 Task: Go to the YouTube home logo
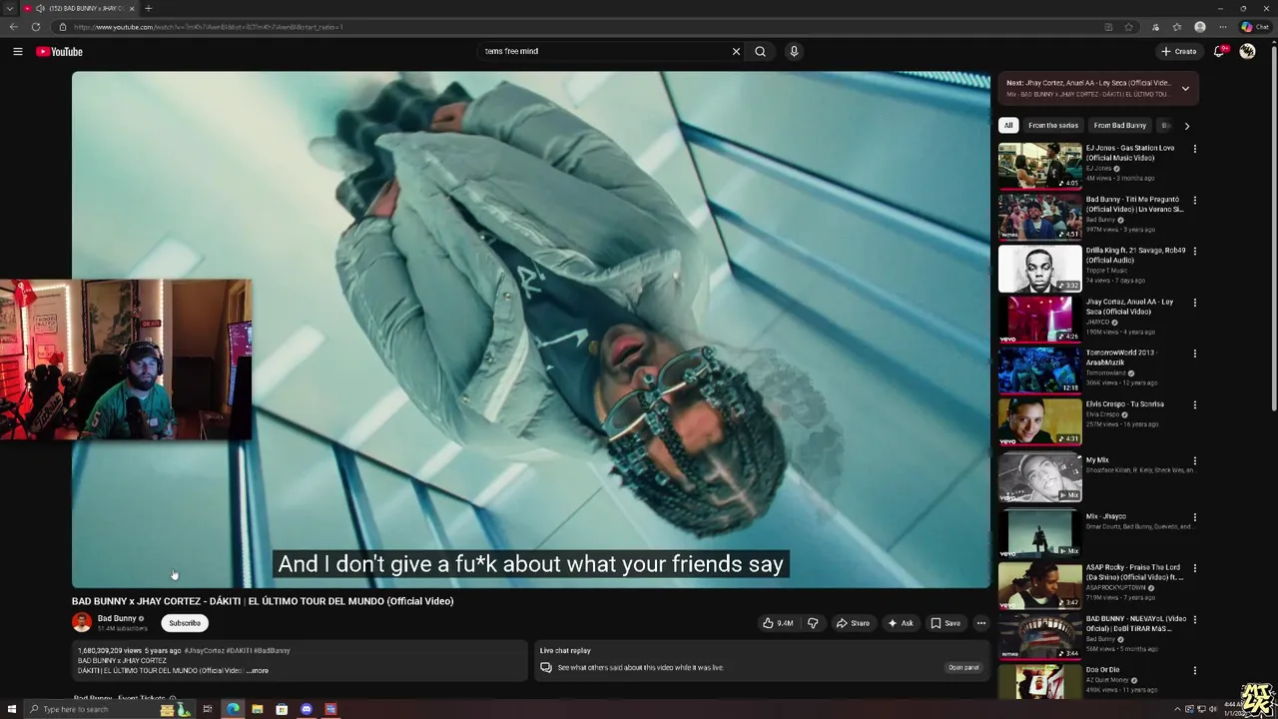point(59,51)
